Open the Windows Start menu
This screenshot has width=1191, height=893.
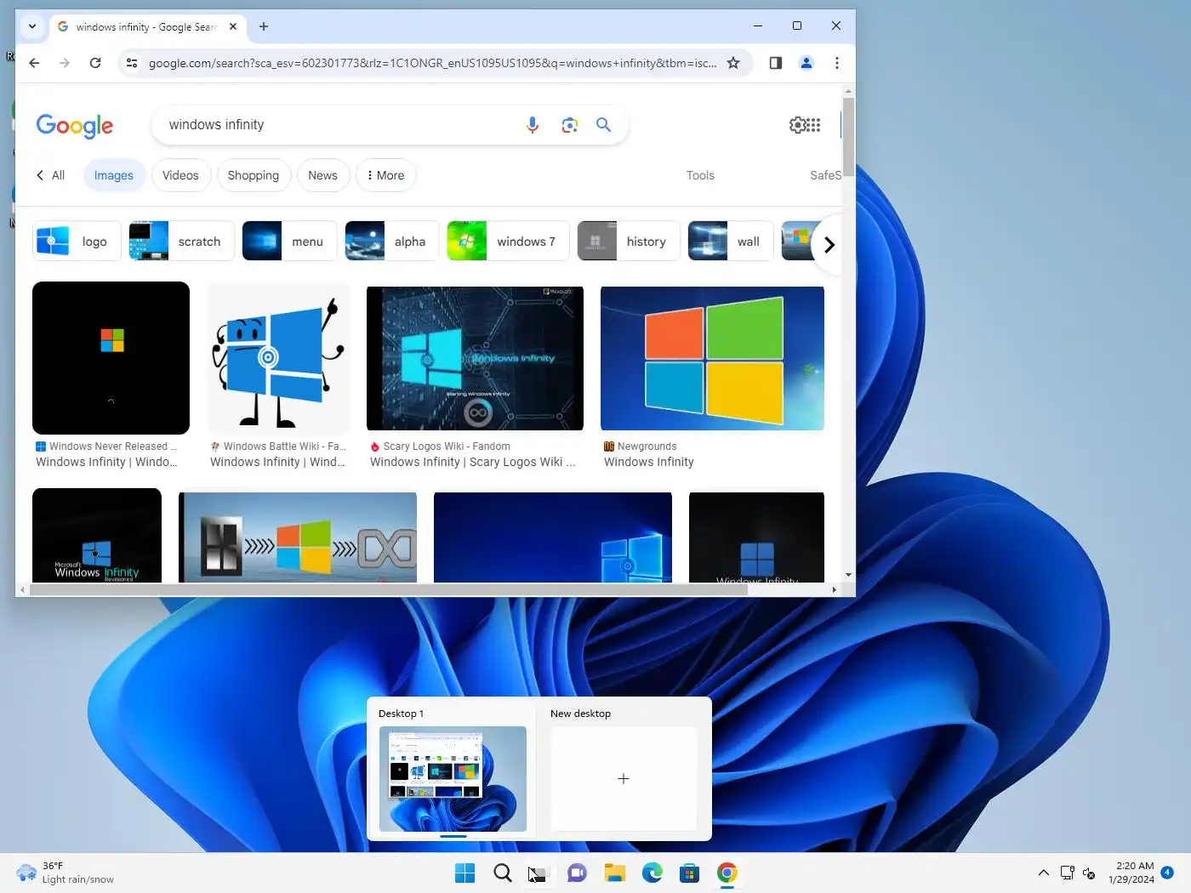pos(465,873)
